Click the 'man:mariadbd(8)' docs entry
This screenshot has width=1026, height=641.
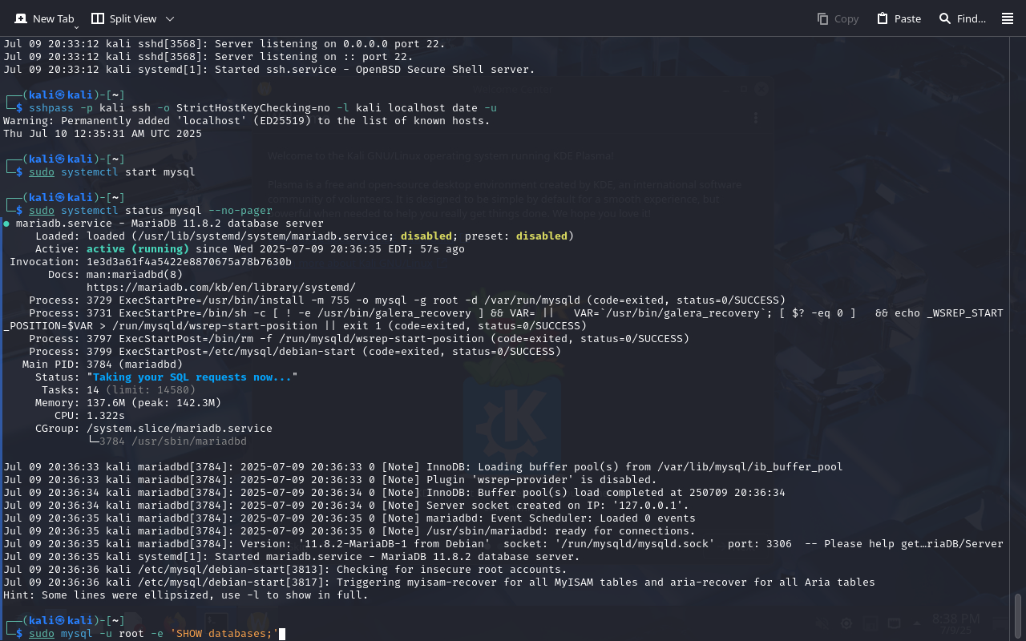click(135, 274)
